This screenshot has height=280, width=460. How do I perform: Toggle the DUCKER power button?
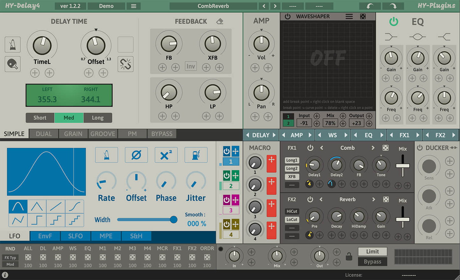coord(420,148)
